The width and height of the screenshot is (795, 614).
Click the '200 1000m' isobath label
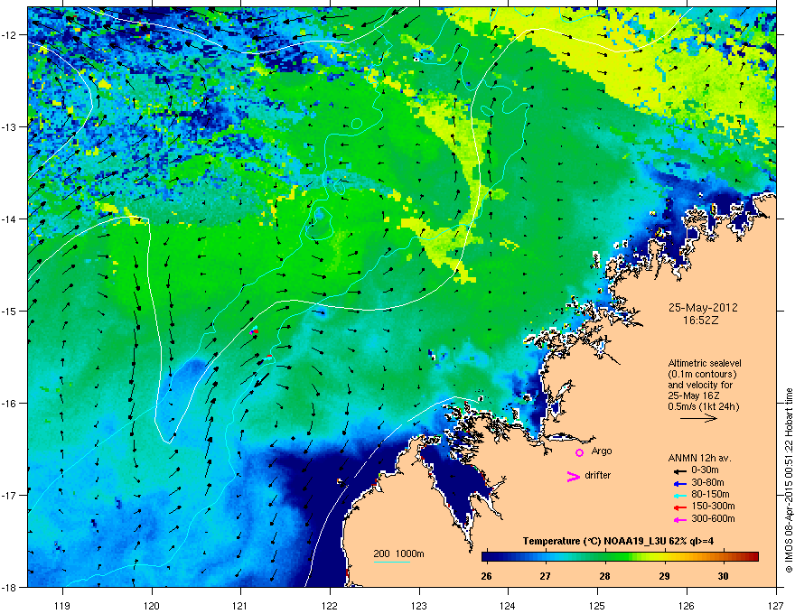(398, 554)
